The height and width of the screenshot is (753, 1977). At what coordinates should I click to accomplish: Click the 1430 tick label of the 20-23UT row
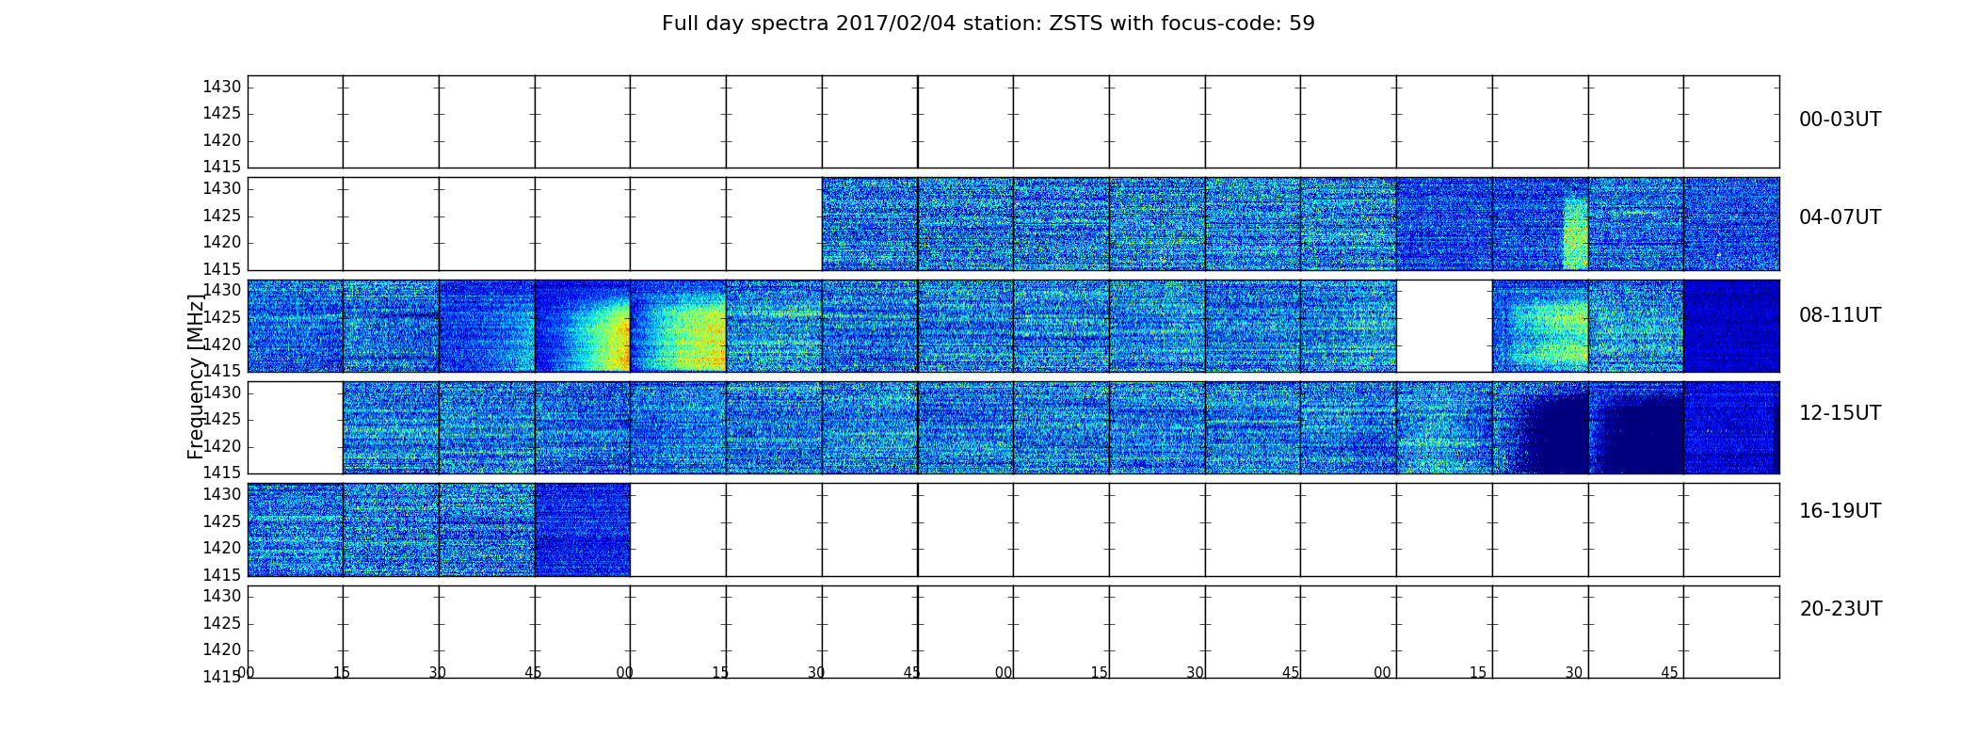[x=222, y=596]
